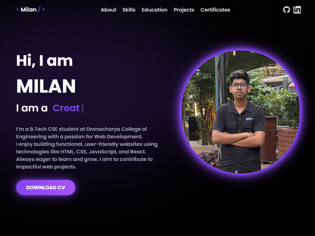Select Projects in the navigation bar

point(184,10)
